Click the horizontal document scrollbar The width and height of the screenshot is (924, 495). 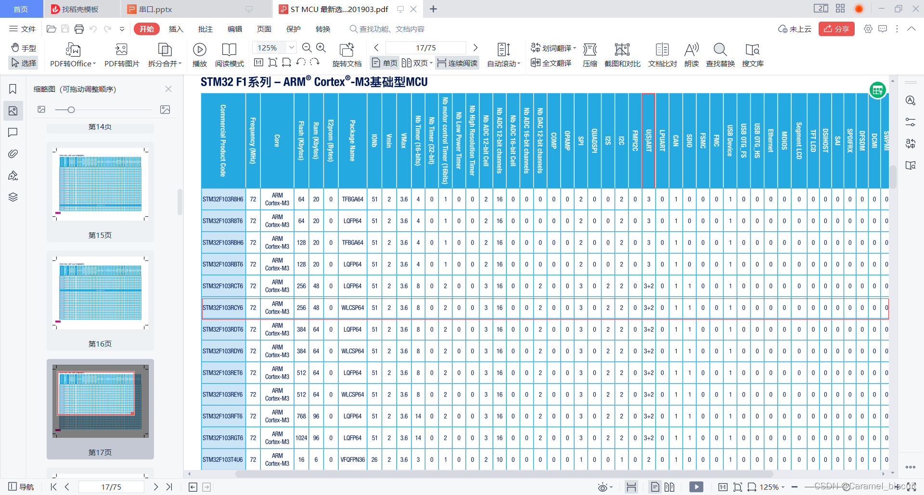click(504, 474)
